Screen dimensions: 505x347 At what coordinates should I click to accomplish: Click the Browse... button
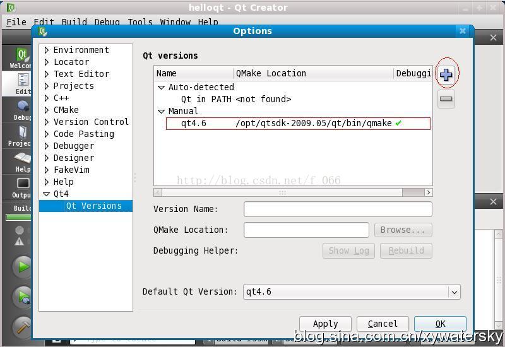[x=403, y=230]
